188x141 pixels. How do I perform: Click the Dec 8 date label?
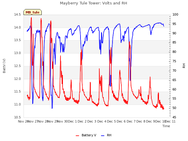click(x=141, y=121)
